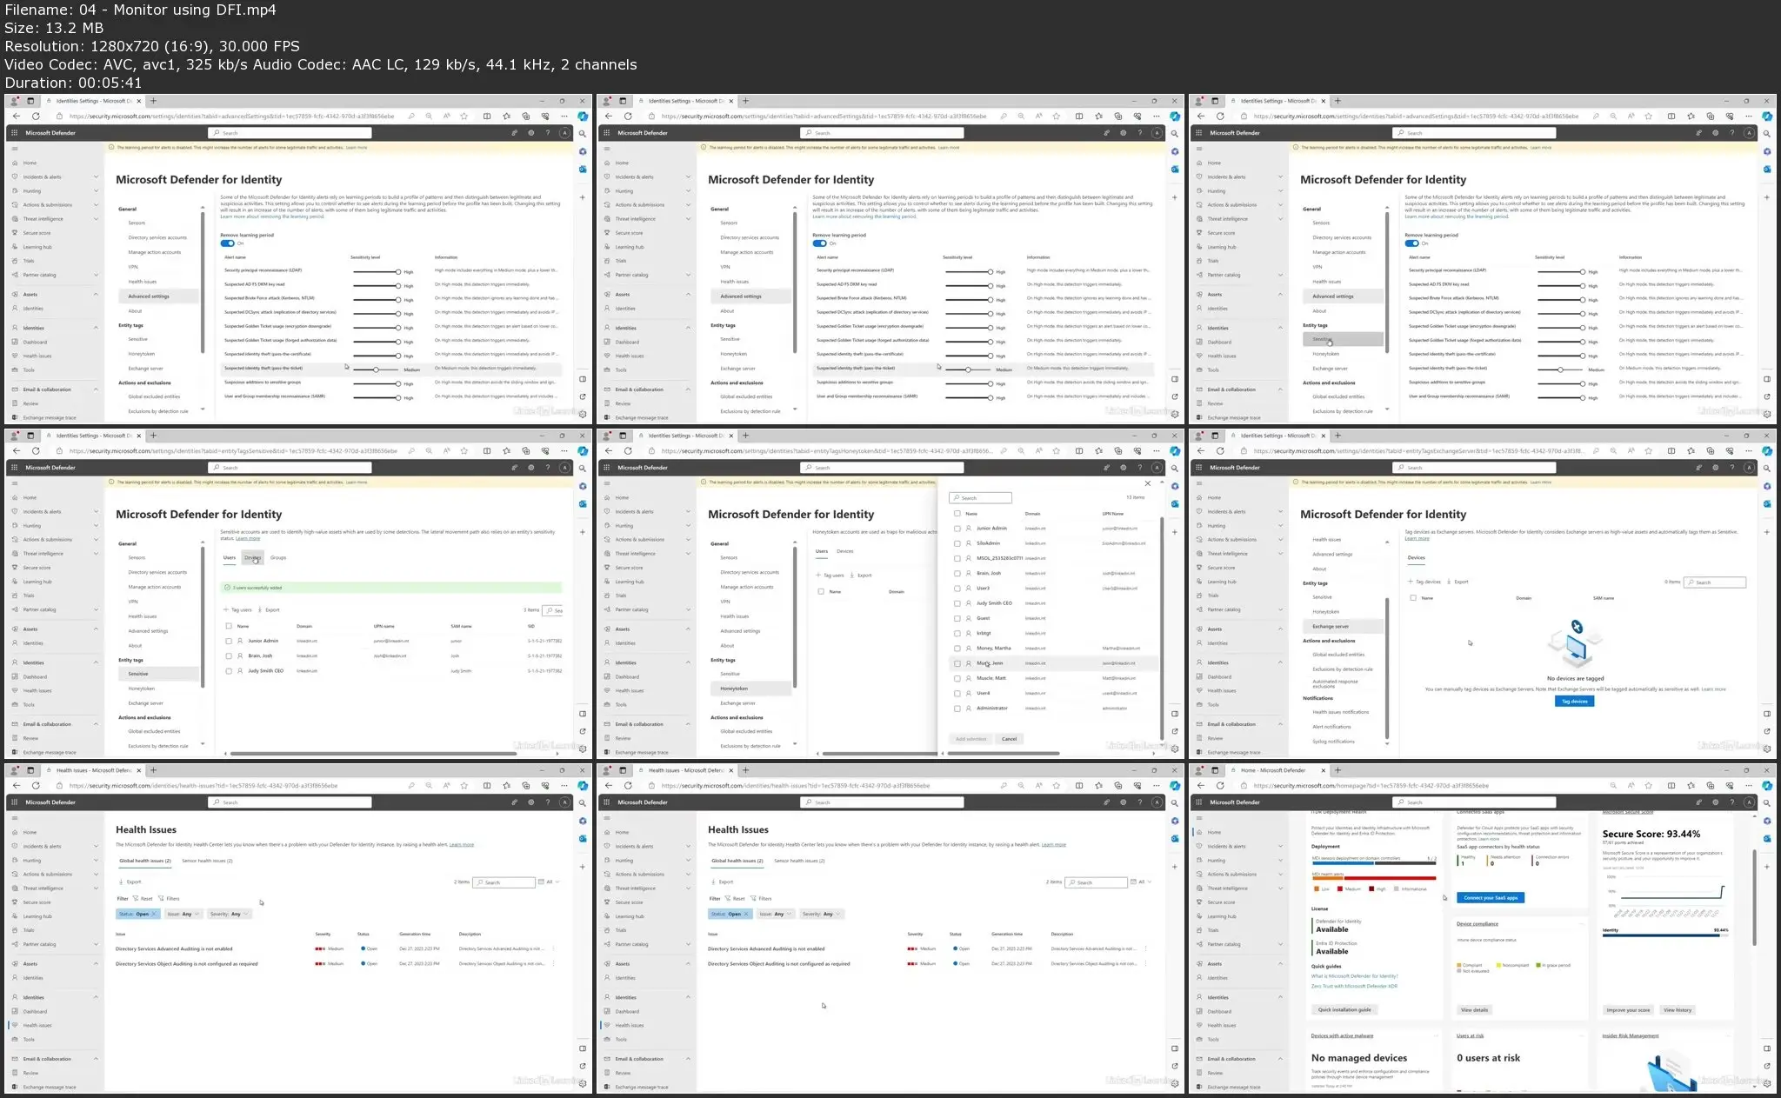Open Edge read aloud icon in Home frame

click(1631, 786)
